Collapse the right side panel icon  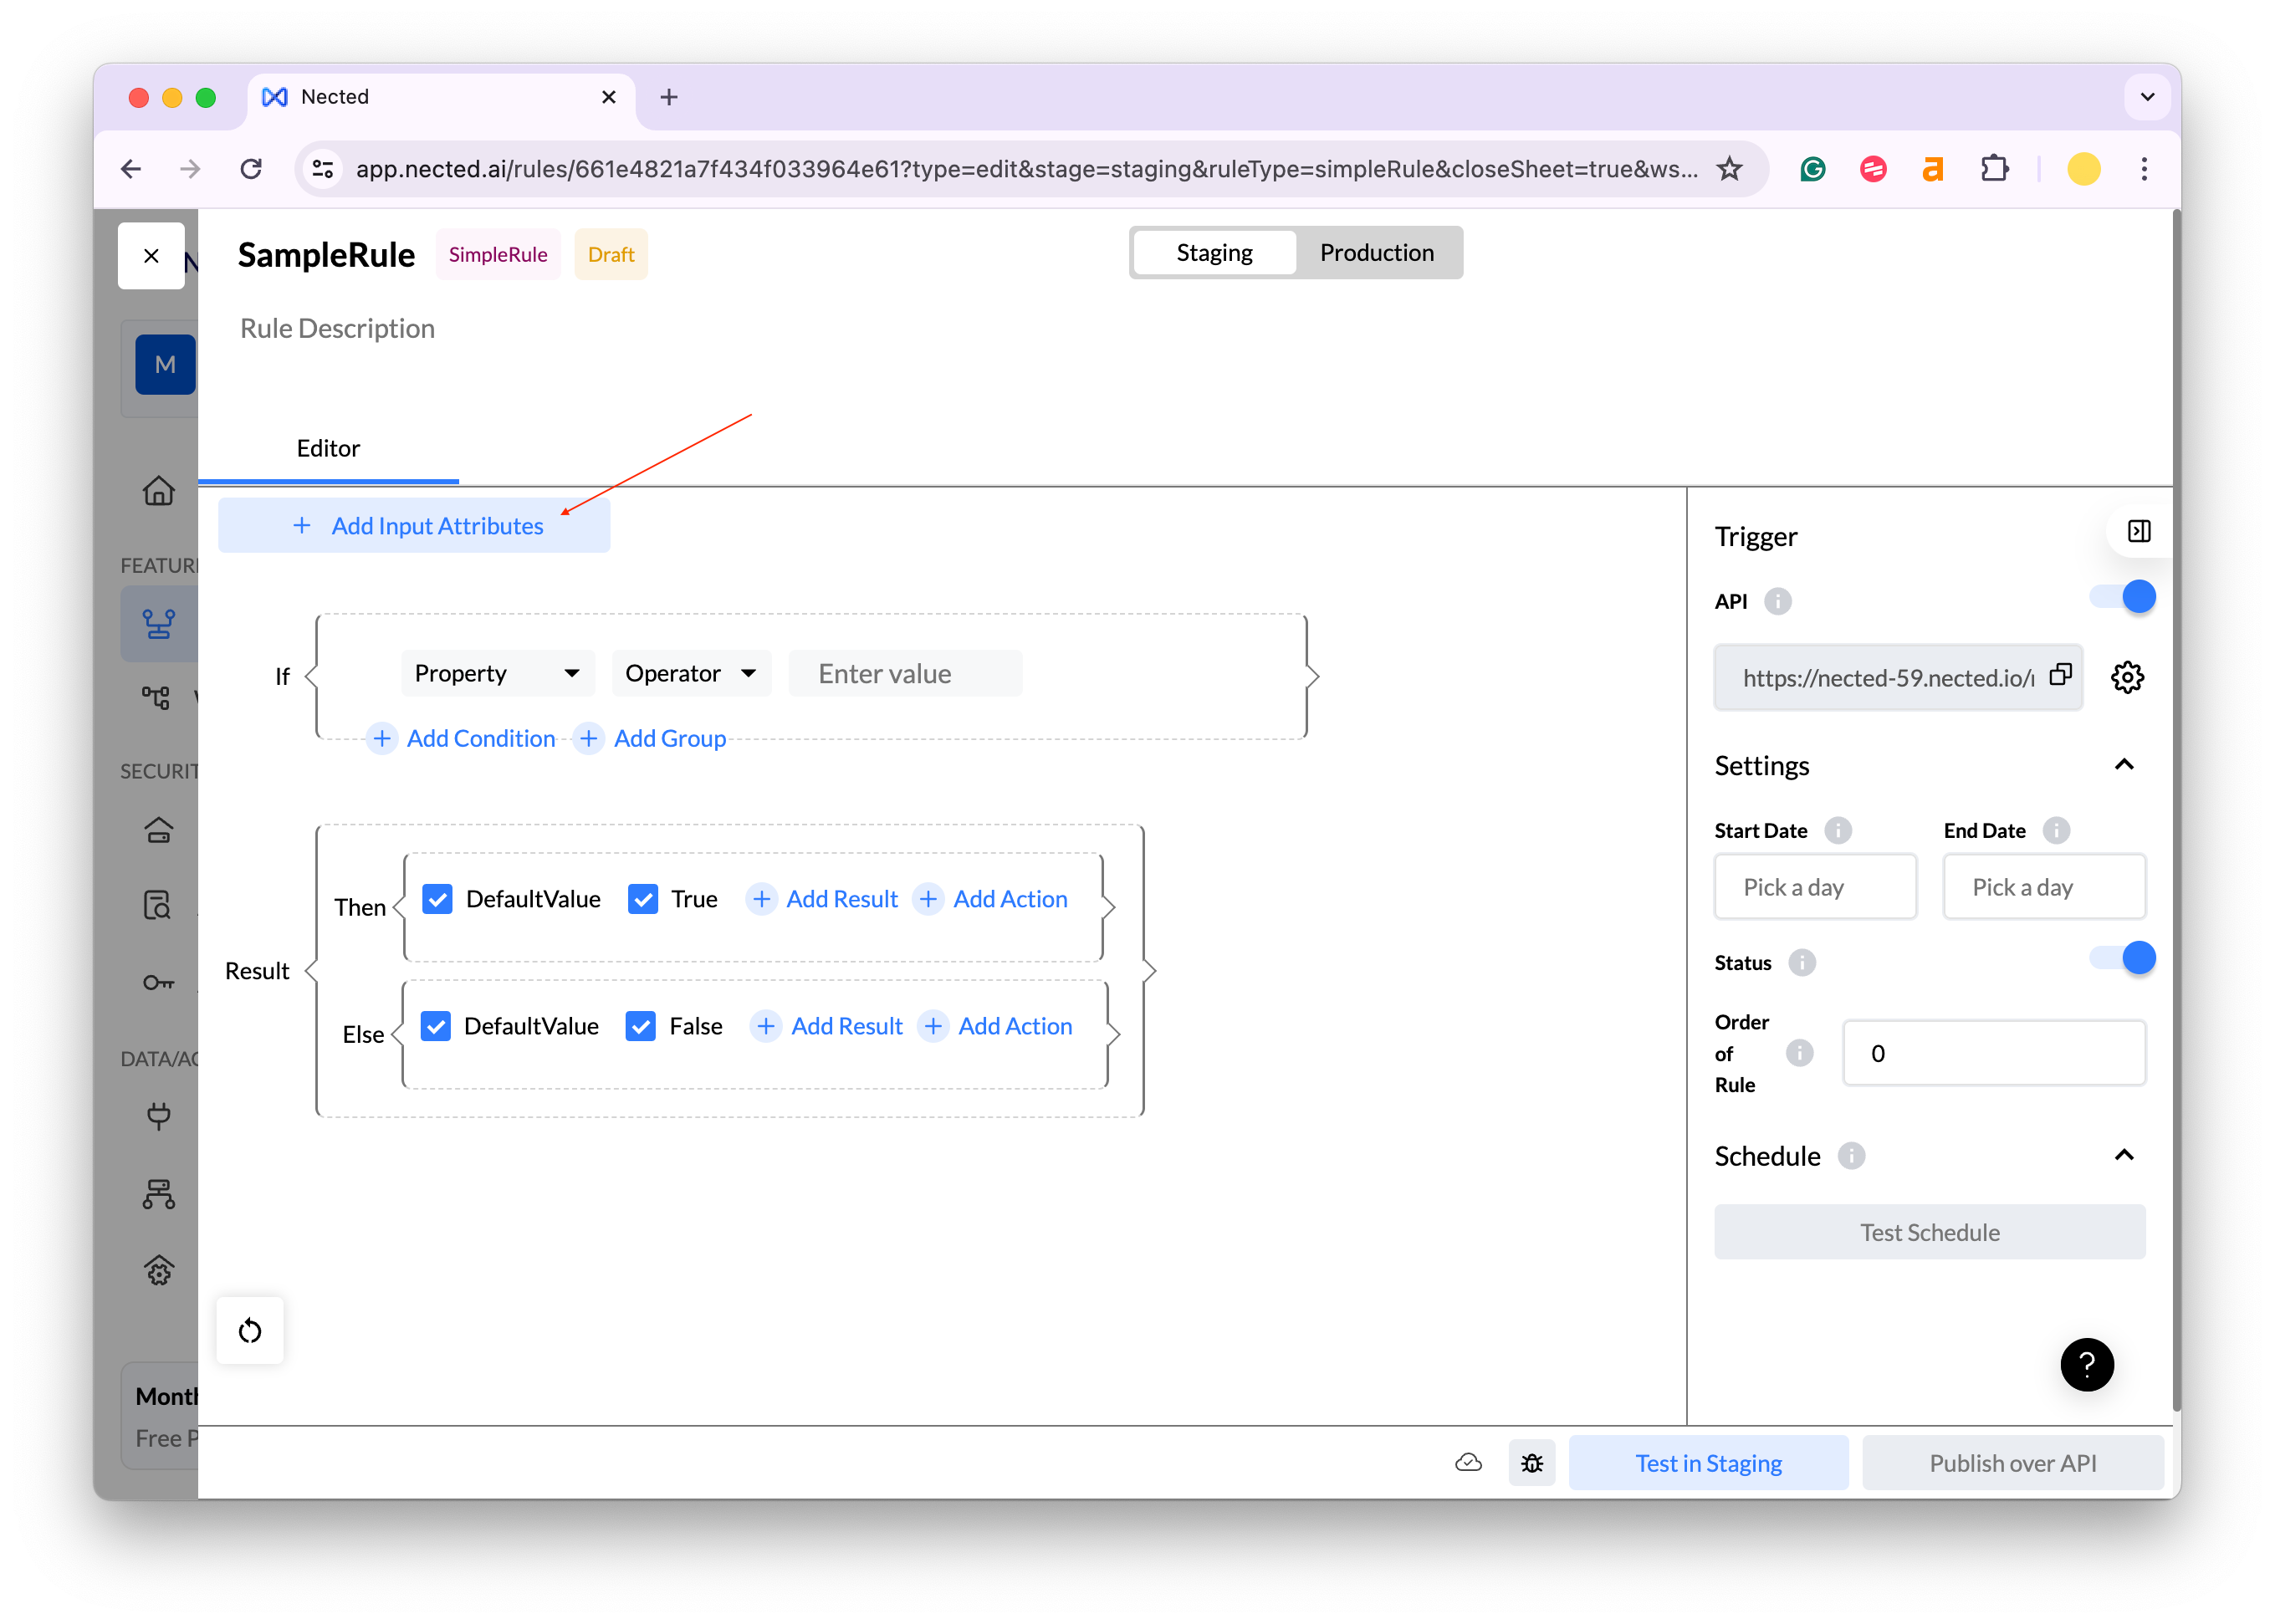point(2139,531)
